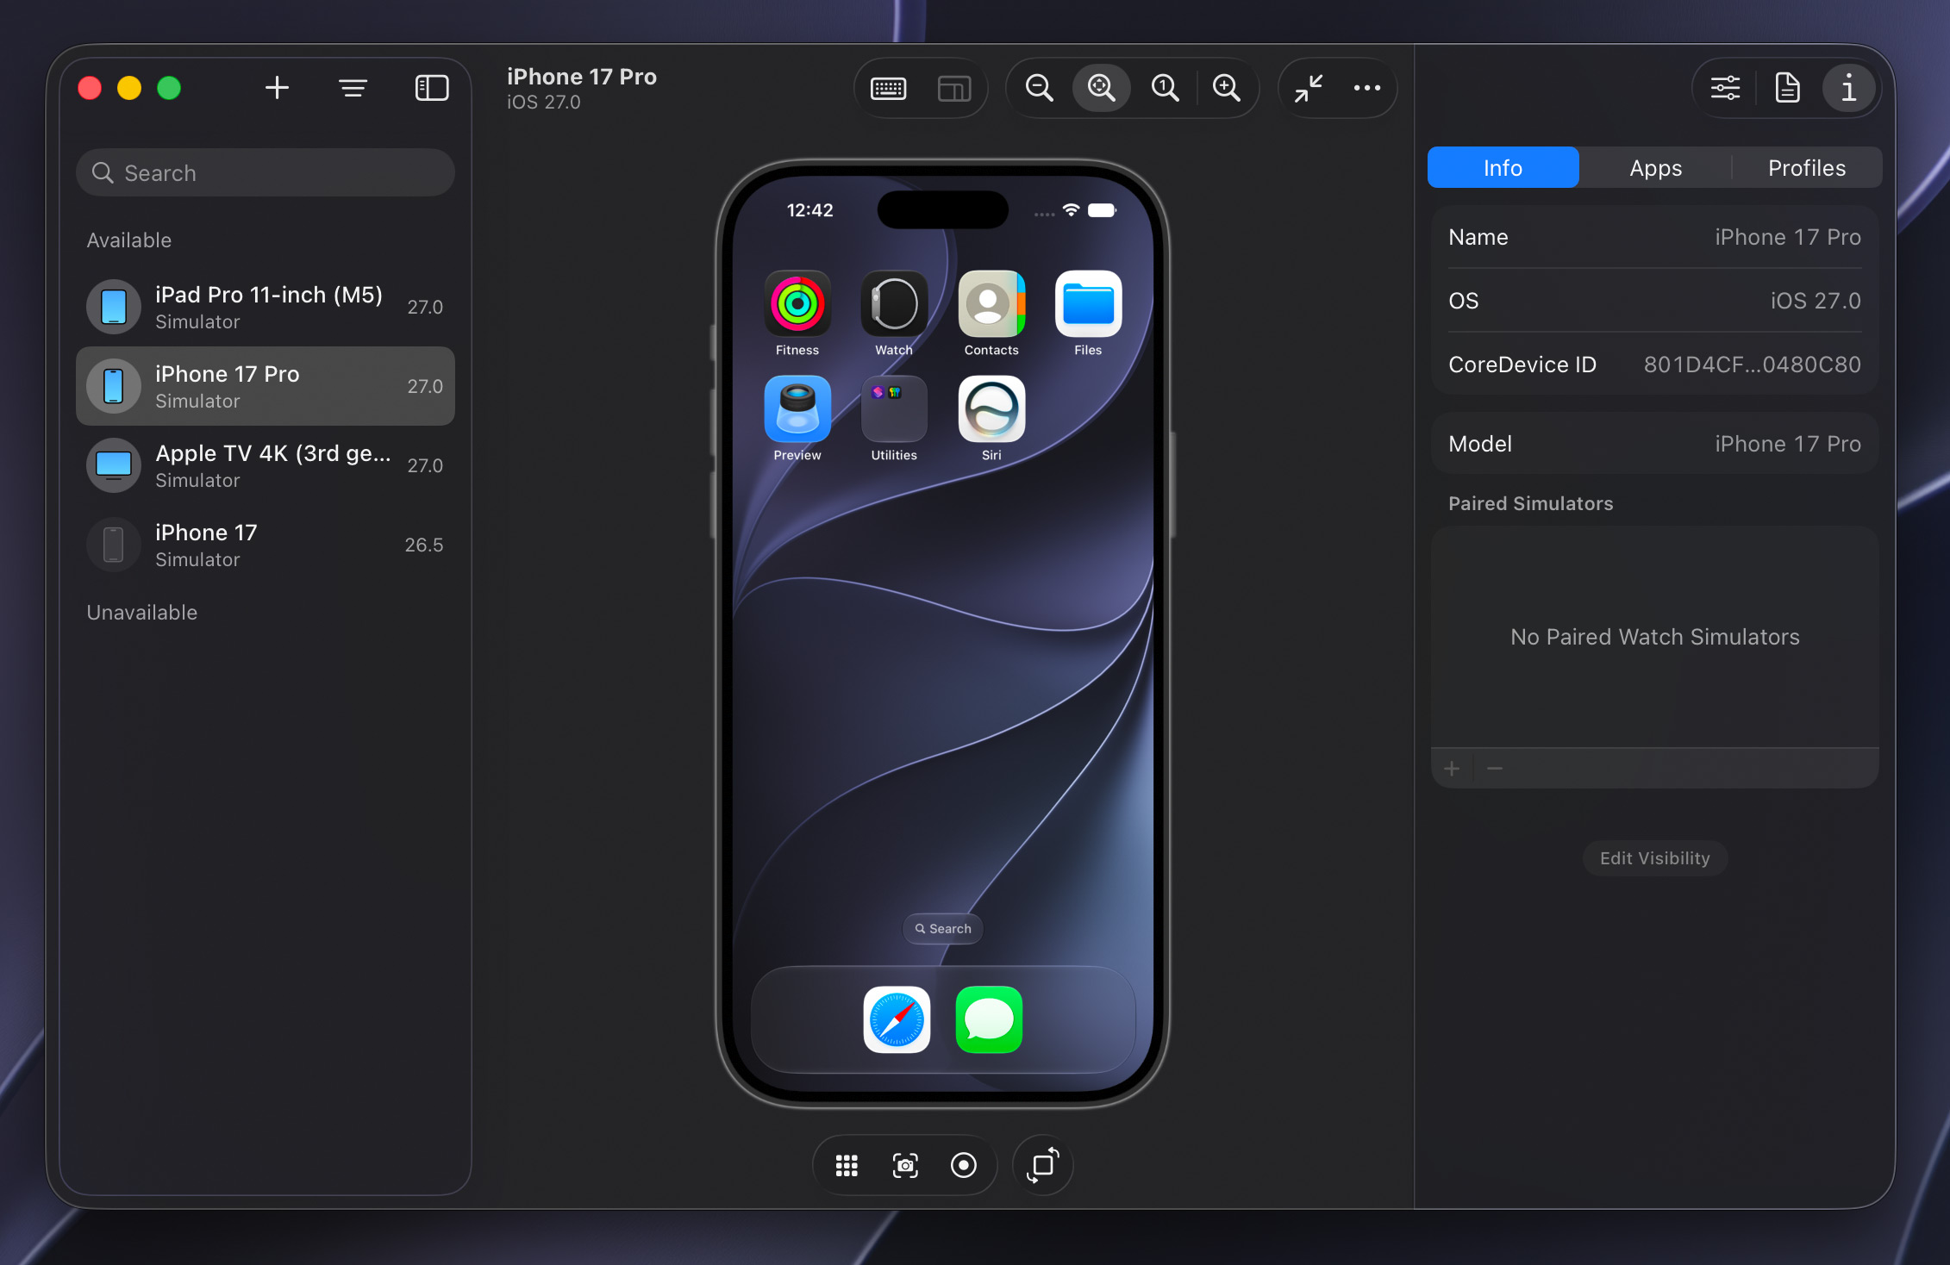Toggle the info inspector button

point(1848,88)
